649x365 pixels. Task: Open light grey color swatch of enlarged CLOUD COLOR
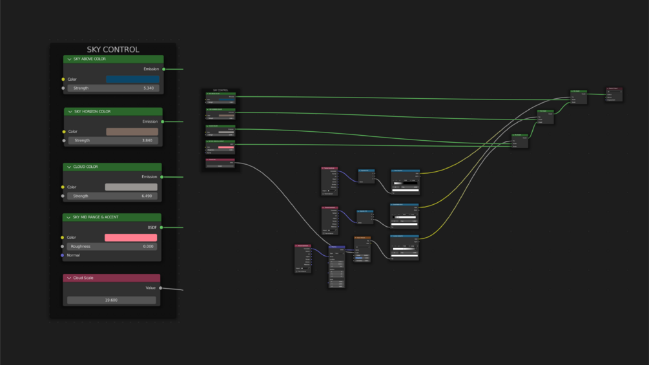[x=131, y=187]
